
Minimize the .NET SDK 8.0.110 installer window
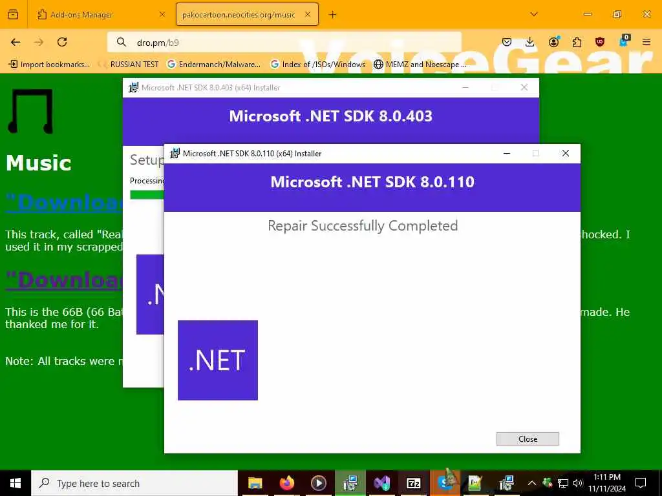[507, 154]
